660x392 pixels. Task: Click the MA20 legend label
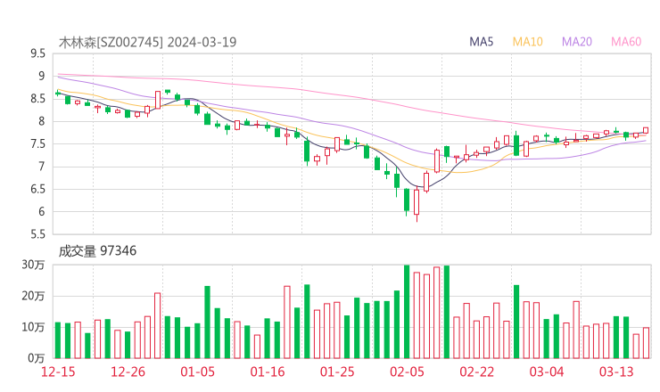[577, 42]
